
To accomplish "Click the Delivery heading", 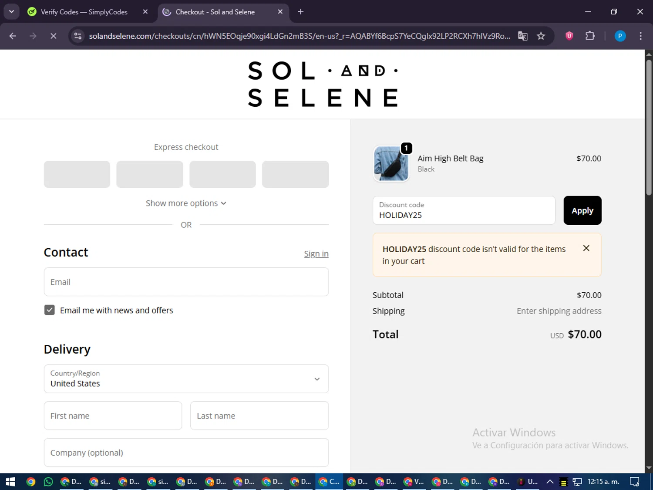I will (x=67, y=349).
